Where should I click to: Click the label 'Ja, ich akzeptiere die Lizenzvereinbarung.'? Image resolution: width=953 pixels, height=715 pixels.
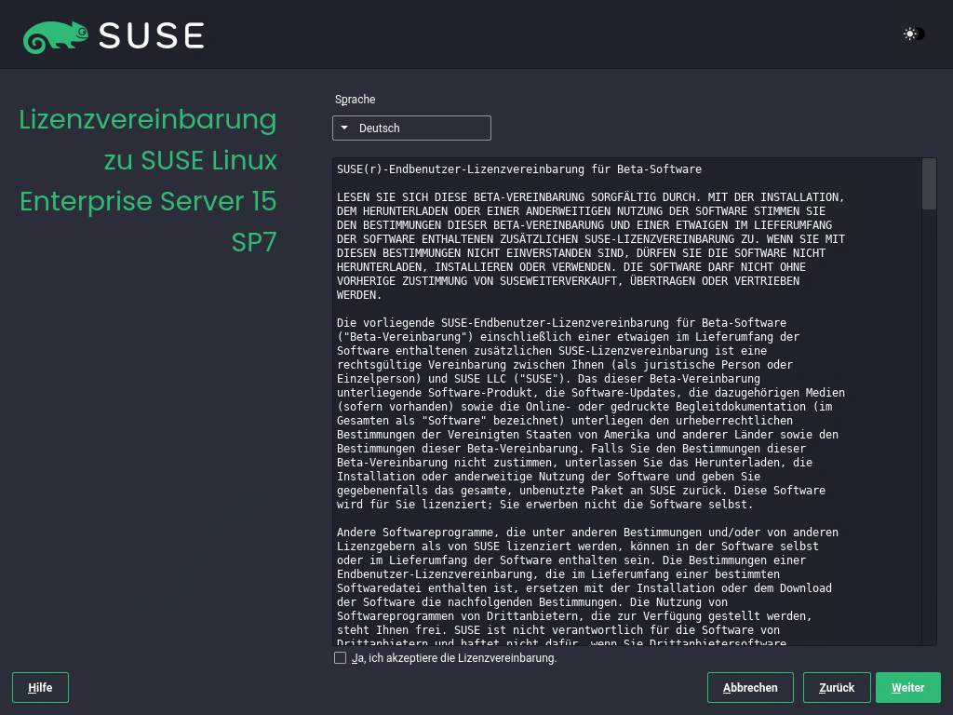coord(454,658)
